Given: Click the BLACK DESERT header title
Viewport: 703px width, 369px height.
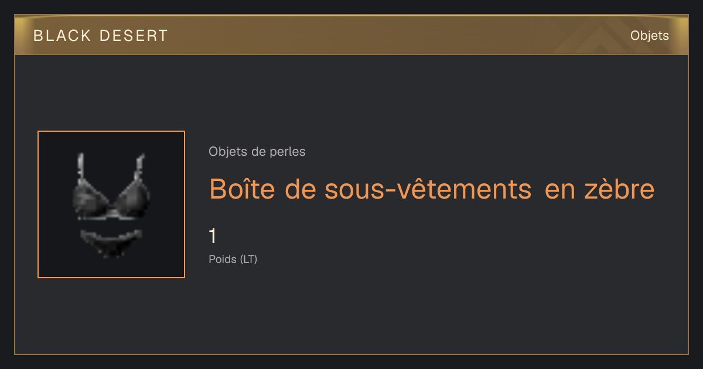Looking at the screenshot, I should 101,36.
